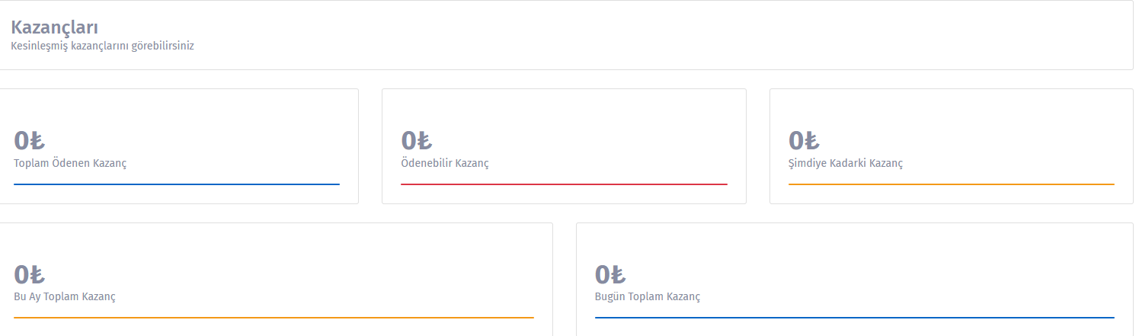Click the subtitle 'Kesinleşmiş kazançlarını görebilirsiniz'
This screenshot has width=1139, height=336.
(x=103, y=46)
